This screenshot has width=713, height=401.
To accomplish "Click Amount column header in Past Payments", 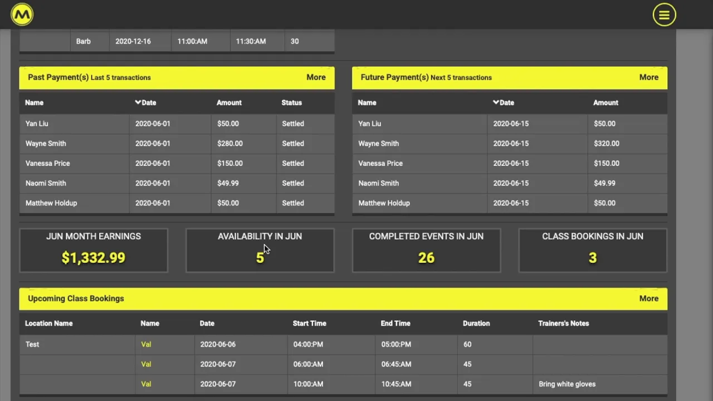I will 229,102.
